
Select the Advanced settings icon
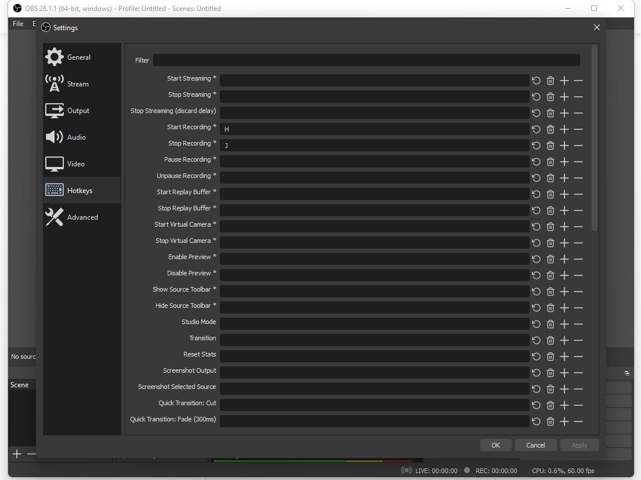pos(82,217)
